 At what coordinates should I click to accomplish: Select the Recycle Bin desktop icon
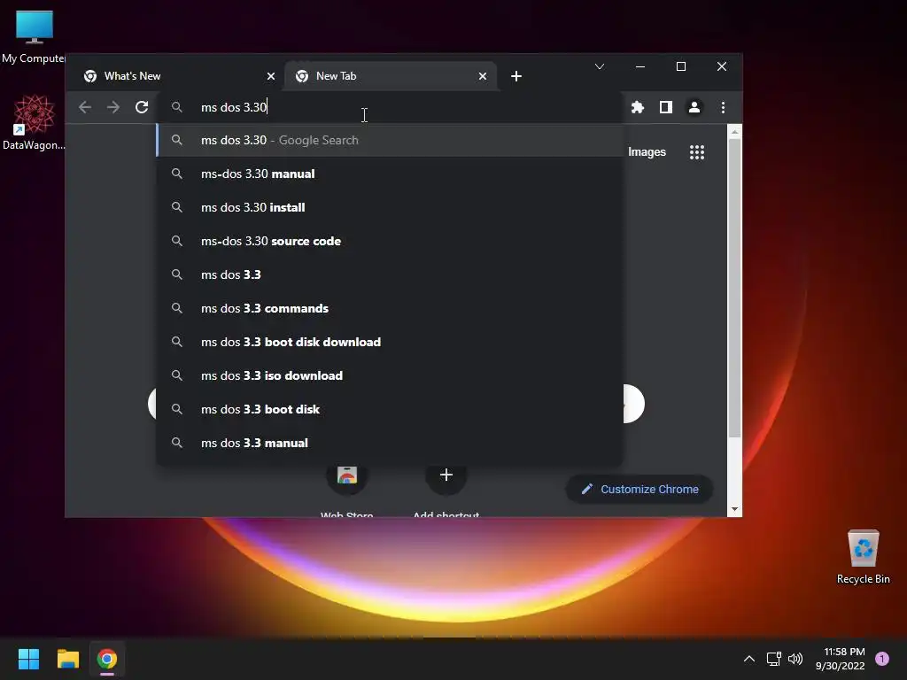point(863,557)
